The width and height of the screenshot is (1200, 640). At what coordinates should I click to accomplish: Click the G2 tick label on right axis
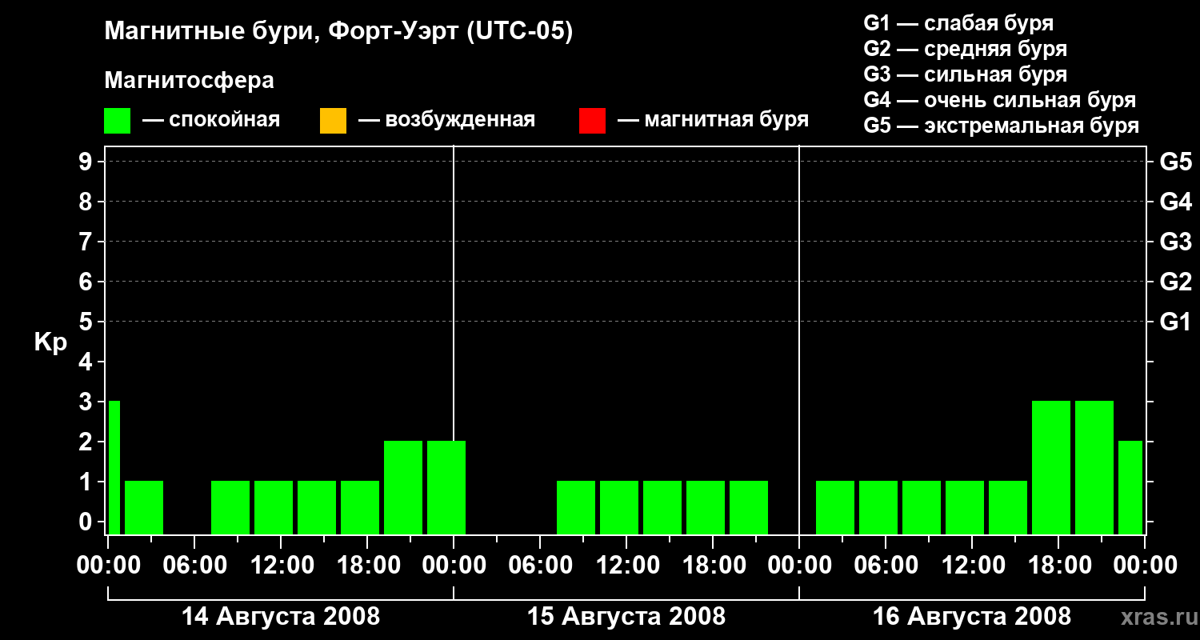tap(1175, 282)
